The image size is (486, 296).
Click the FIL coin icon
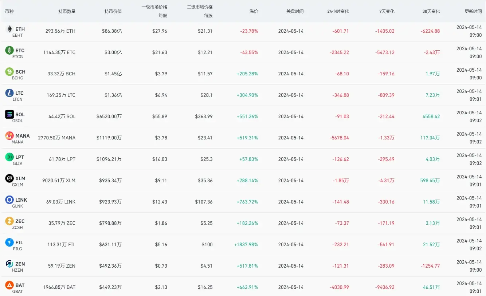click(x=9, y=242)
